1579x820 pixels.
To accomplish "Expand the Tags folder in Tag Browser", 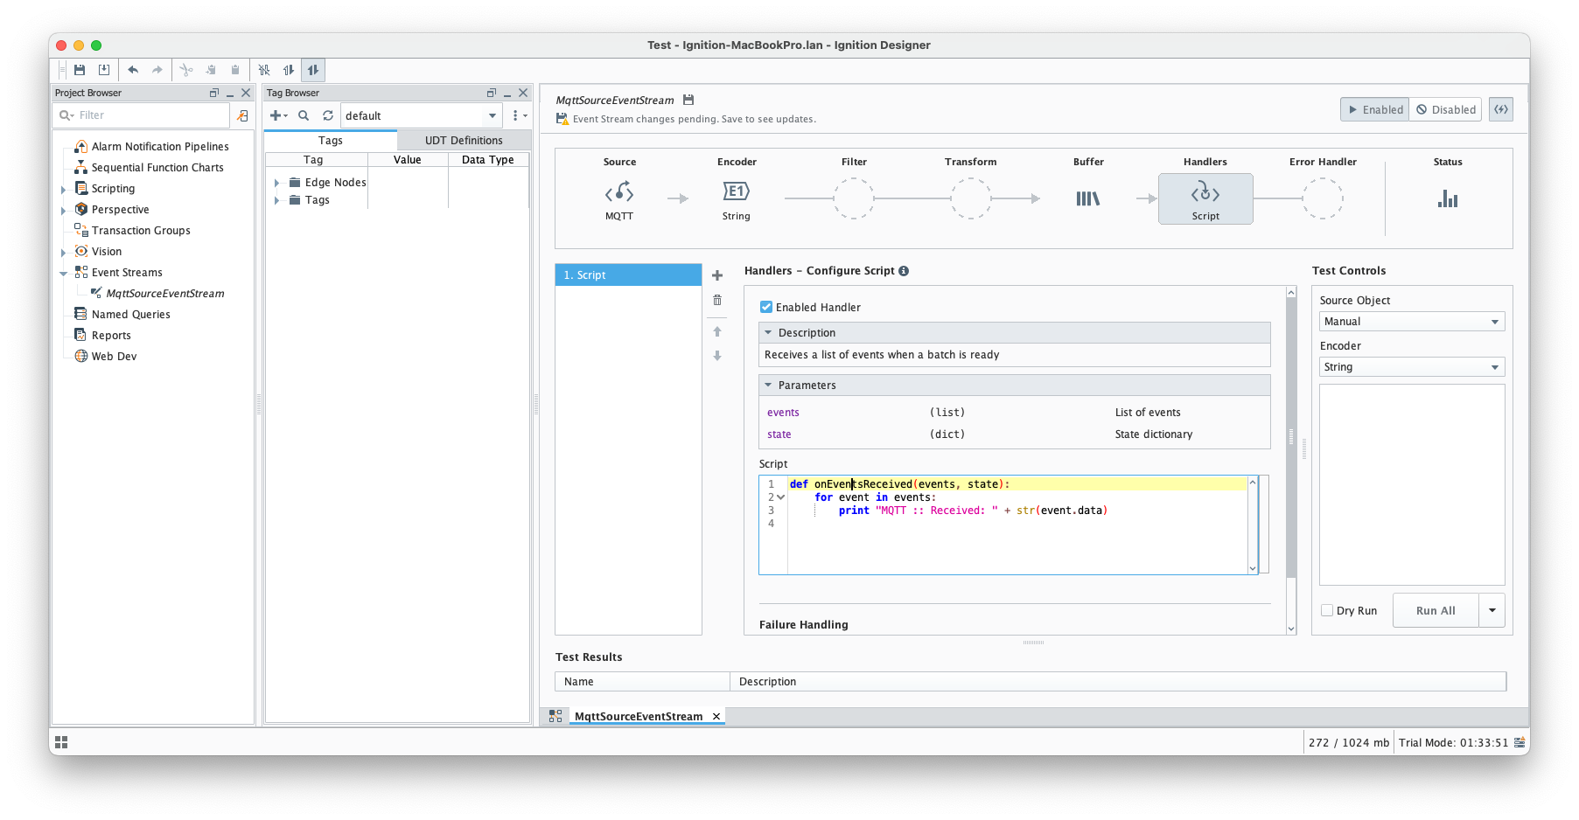I will (x=276, y=200).
